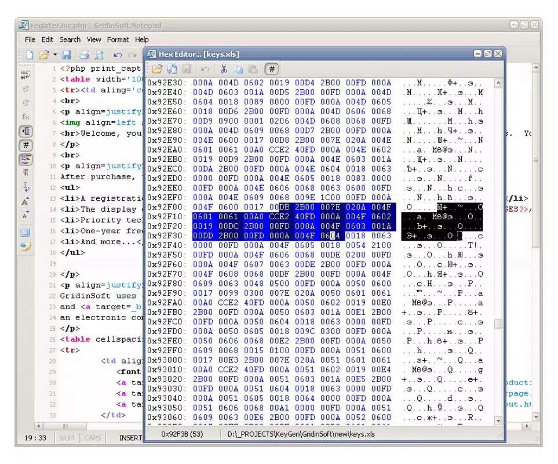Cut selection with scissors in Hex Editor
This screenshot has width=558, height=464.
pyautogui.click(x=224, y=69)
